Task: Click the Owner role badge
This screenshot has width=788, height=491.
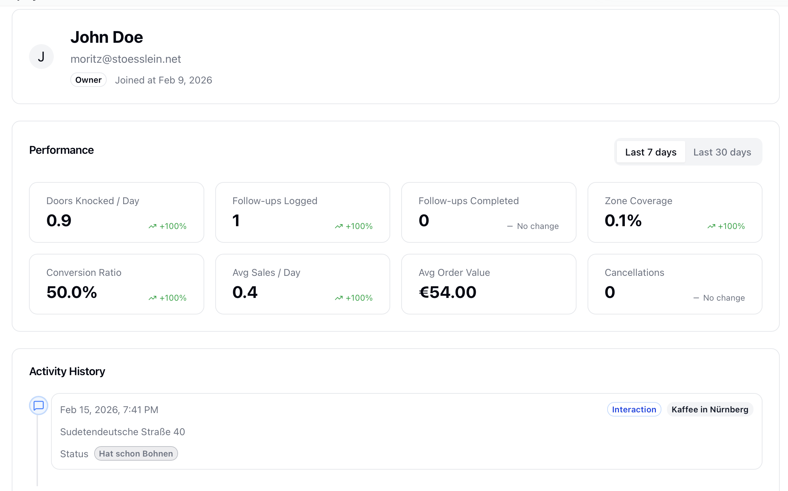Action: [x=88, y=80]
